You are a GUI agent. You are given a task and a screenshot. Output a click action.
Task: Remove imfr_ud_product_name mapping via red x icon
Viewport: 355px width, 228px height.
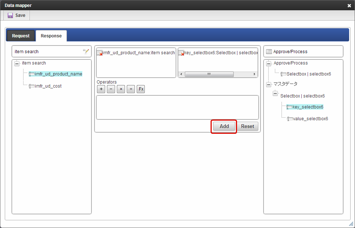coord(100,53)
